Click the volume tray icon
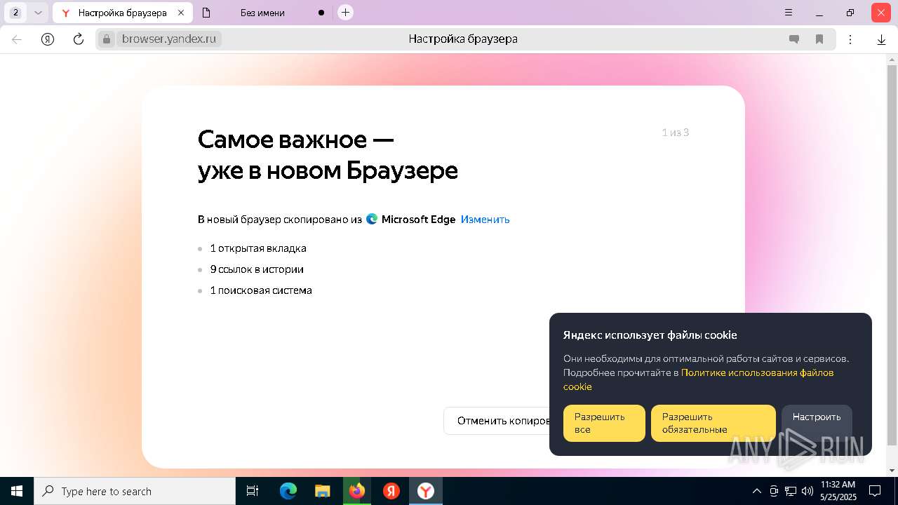898x505 pixels. point(807,491)
